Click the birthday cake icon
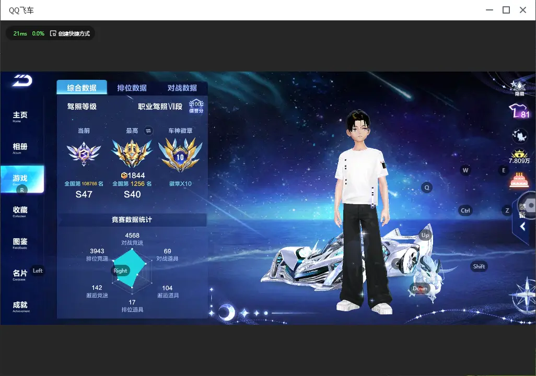 coord(519,180)
